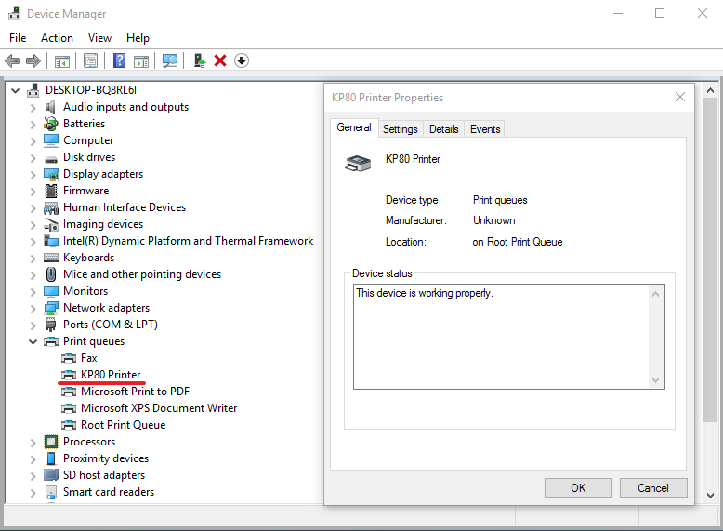
Task: Open the View menu
Action: (x=99, y=38)
